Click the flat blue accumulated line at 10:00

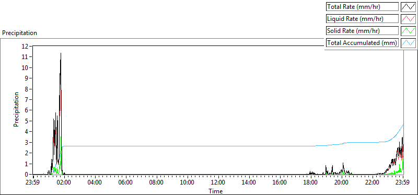(x=188, y=146)
